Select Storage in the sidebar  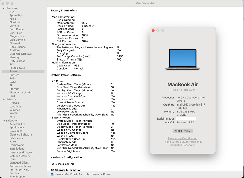point(14,89)
